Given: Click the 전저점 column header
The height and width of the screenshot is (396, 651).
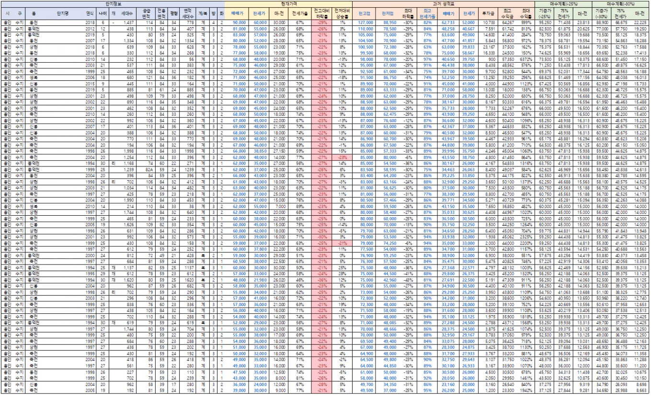Looking at the screenshot, I should click(x=388, y=13).
